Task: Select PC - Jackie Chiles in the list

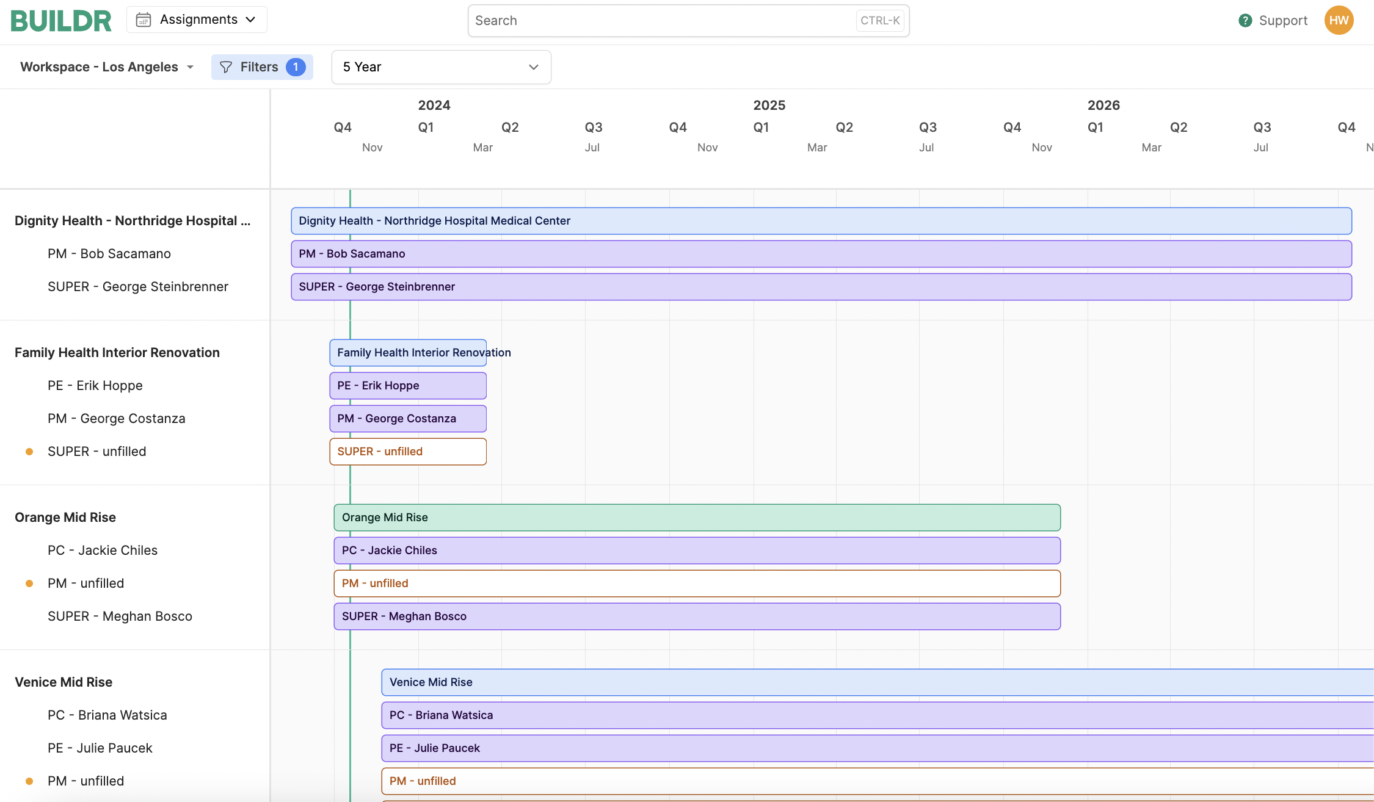Action: coord(103,551)
